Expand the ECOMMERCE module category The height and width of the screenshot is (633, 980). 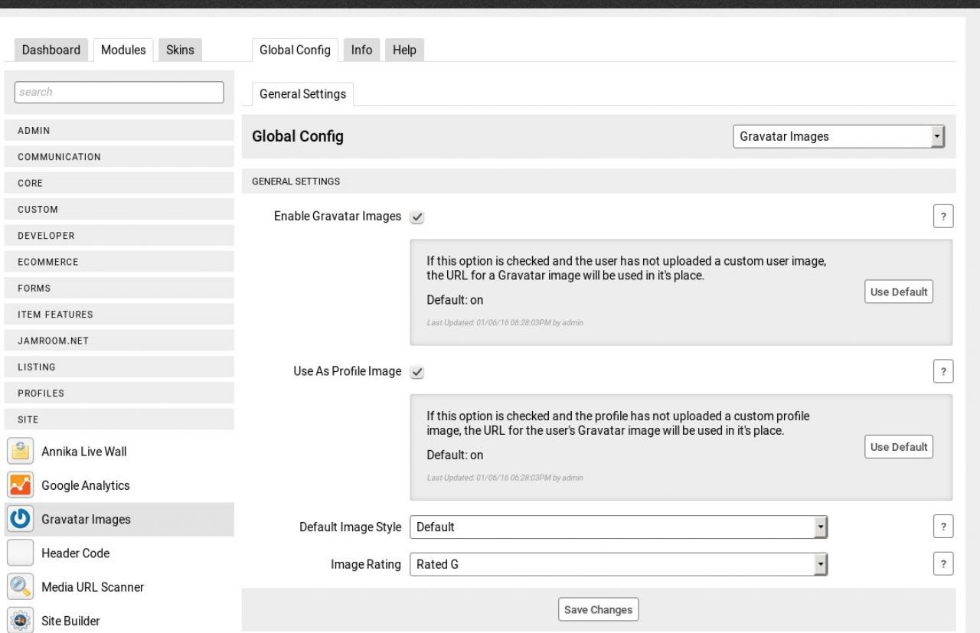pos(119,262)
